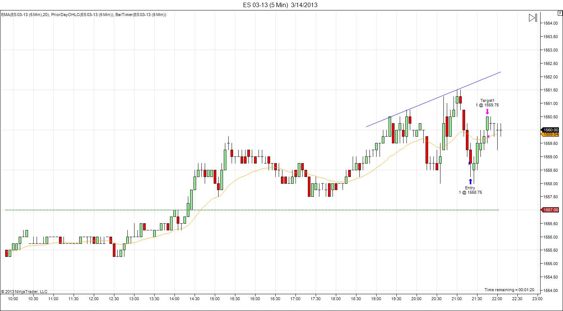Click the small magenta exit execution marker
Image resolution: width=563 pixels, height=311 pixels.
488,137
